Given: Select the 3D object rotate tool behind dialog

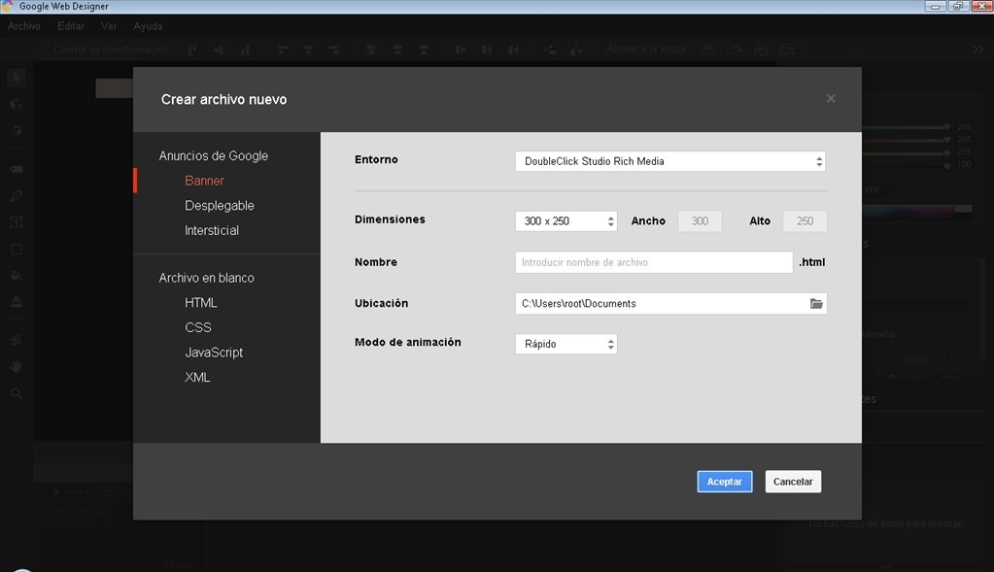Looking at the screenshot, I should pyautogui.click(x=17, y=104).
